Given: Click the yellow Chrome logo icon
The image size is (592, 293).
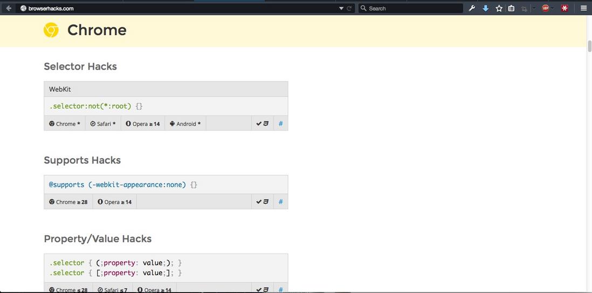Looking at the screenshot, I should [51, 30].
